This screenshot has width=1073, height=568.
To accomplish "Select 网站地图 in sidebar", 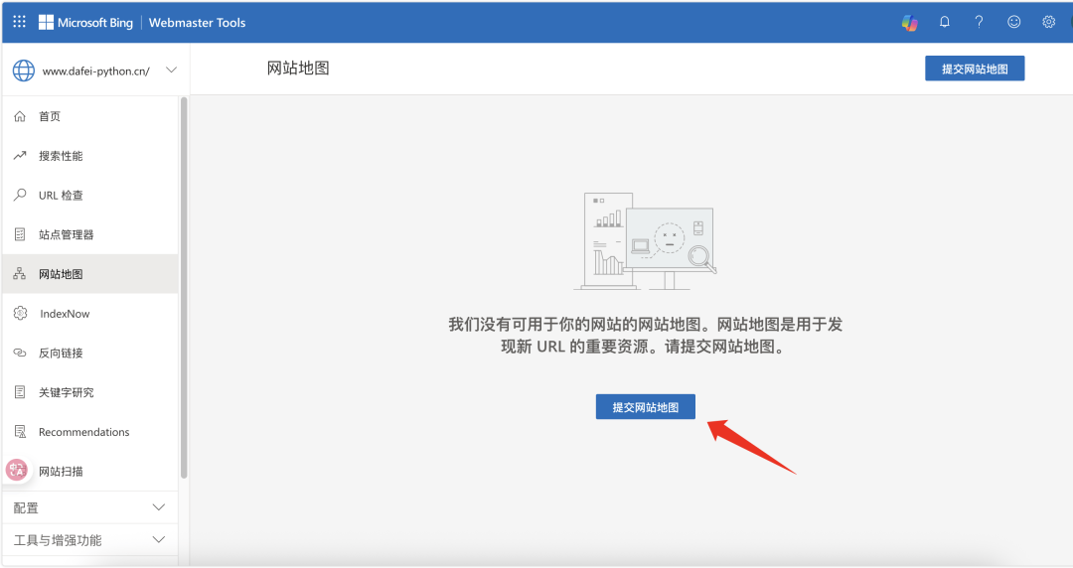I will tap(90, 274).
